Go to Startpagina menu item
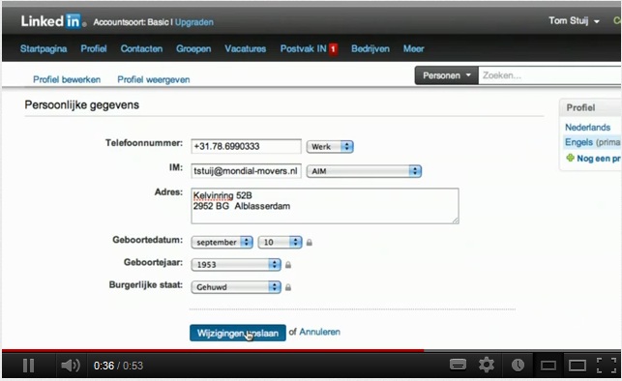The height and width of the screenshot is (381, 622). point(44,48)
